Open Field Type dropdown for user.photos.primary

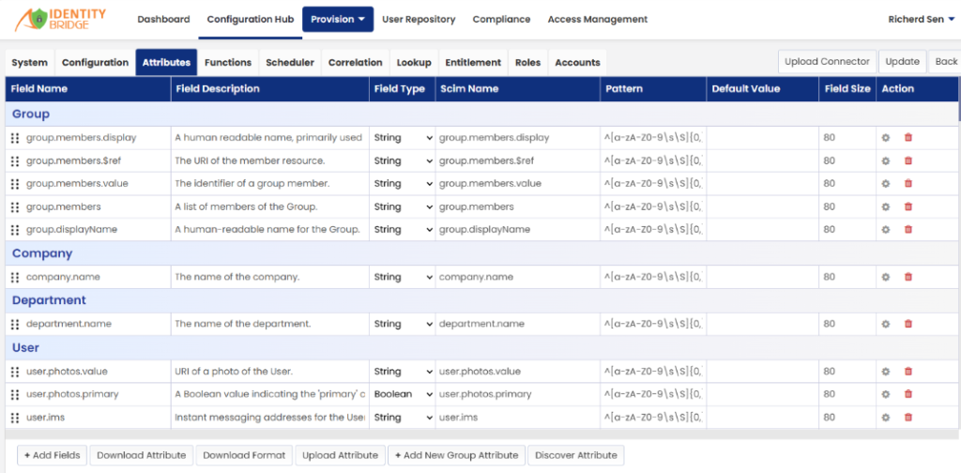[x=403, y=394]
